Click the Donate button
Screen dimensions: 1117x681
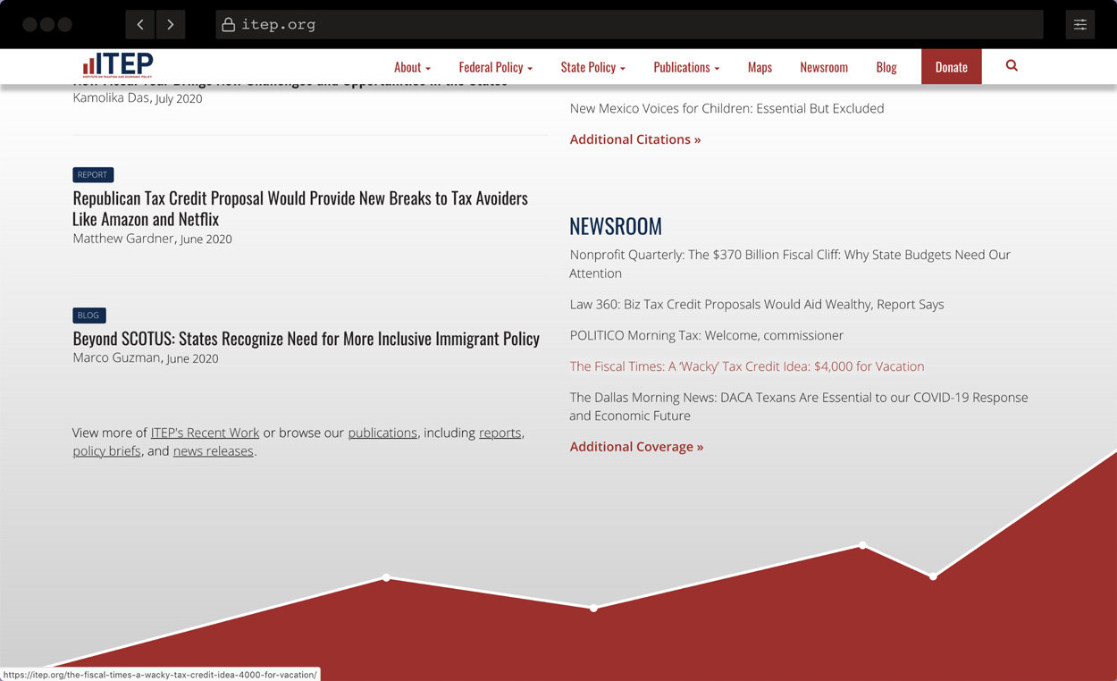click(x=951, y=66)
